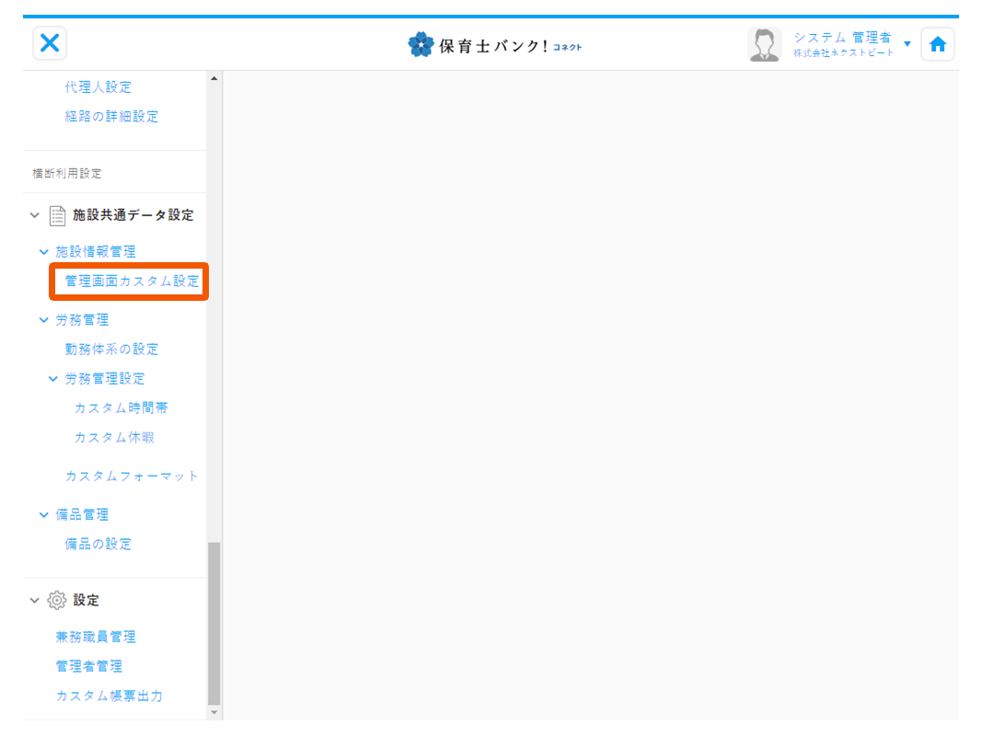The height and width of the screenshot is (736, 982).
Task: Click the 保育士バンク!コネクト flower logo
Action: point(422,43)
